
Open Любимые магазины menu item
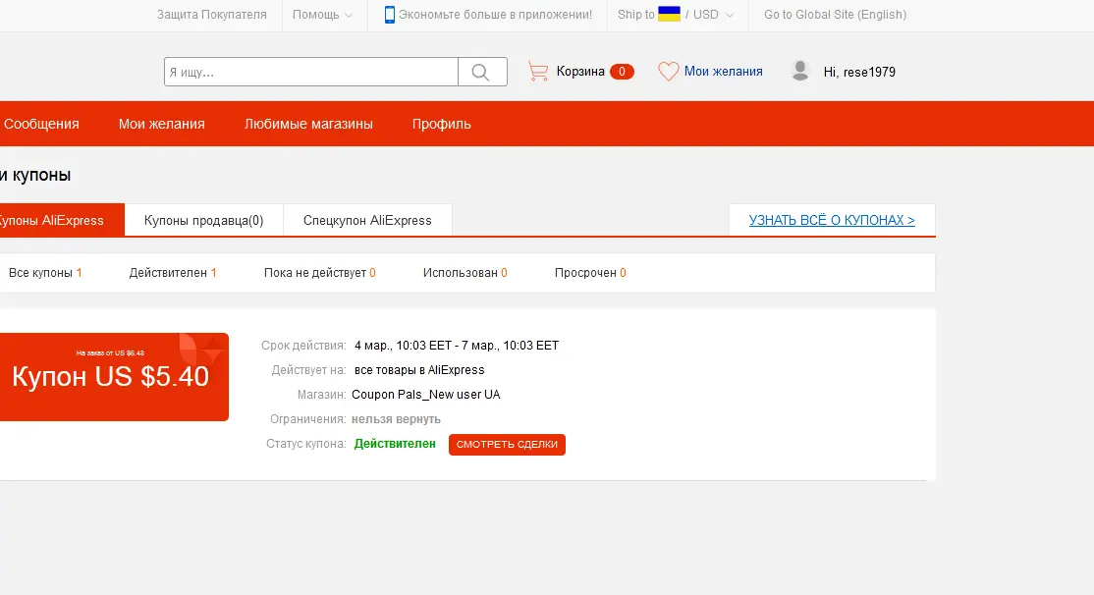308,124
